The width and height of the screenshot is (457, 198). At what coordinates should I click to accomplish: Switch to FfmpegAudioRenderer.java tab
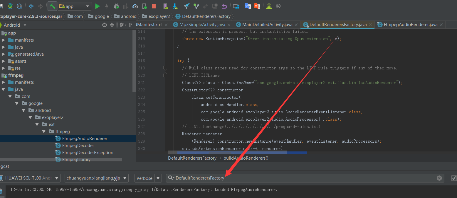[411, 25]
